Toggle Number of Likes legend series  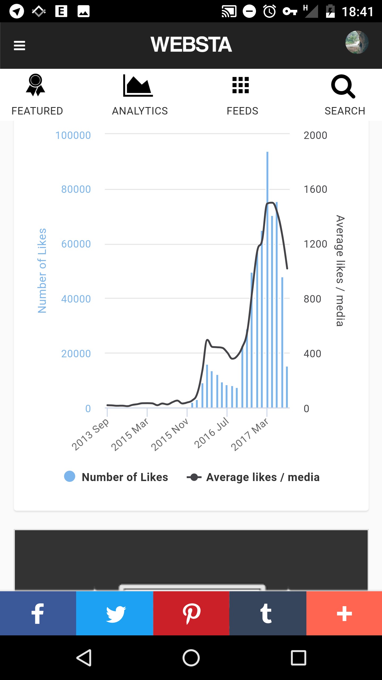(116, 477)
